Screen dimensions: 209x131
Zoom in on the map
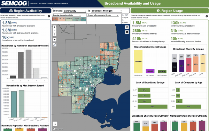54,27
